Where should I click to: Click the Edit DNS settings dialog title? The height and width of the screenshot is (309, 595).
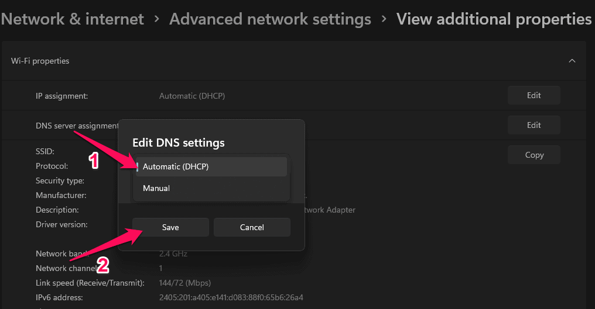(x=179, y=143)
